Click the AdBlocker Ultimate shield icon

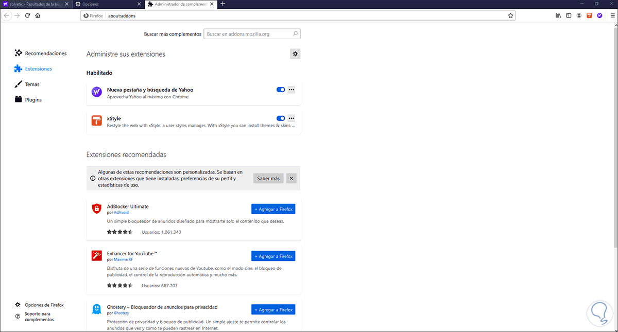96,208
